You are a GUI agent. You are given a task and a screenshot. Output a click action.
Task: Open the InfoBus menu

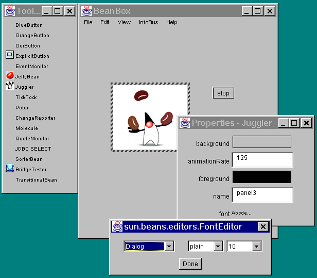pyautogui.click(x=148, y=23)
